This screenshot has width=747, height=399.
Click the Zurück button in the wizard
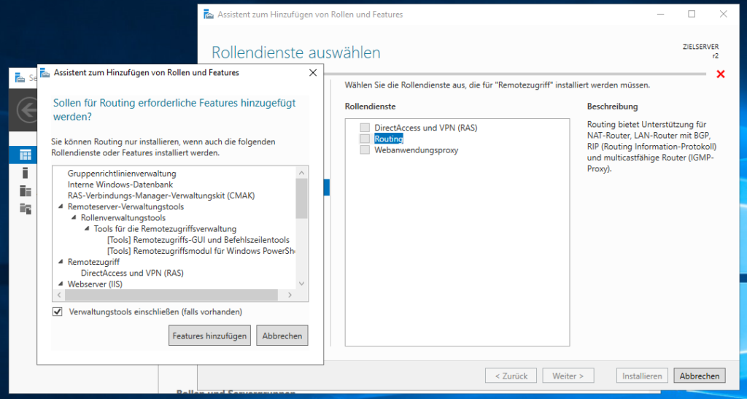[511, 376]
